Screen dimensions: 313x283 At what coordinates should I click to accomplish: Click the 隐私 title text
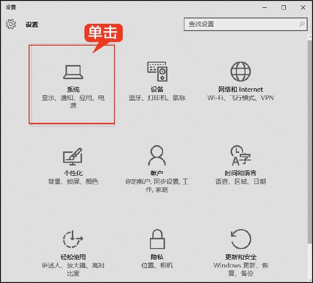[x=157, y=257]
